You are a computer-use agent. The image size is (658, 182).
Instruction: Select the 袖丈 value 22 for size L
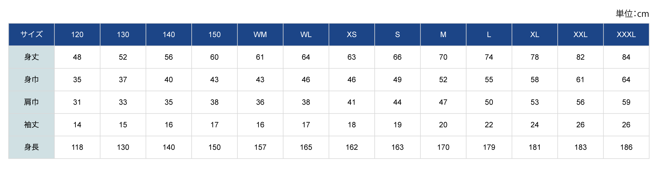(489, 125)
